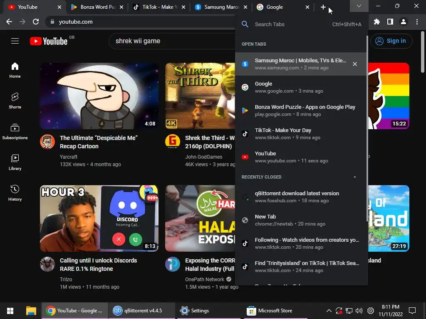Click the OnePath Network channel avatar
Screen dimensions: 426x319
173,264
